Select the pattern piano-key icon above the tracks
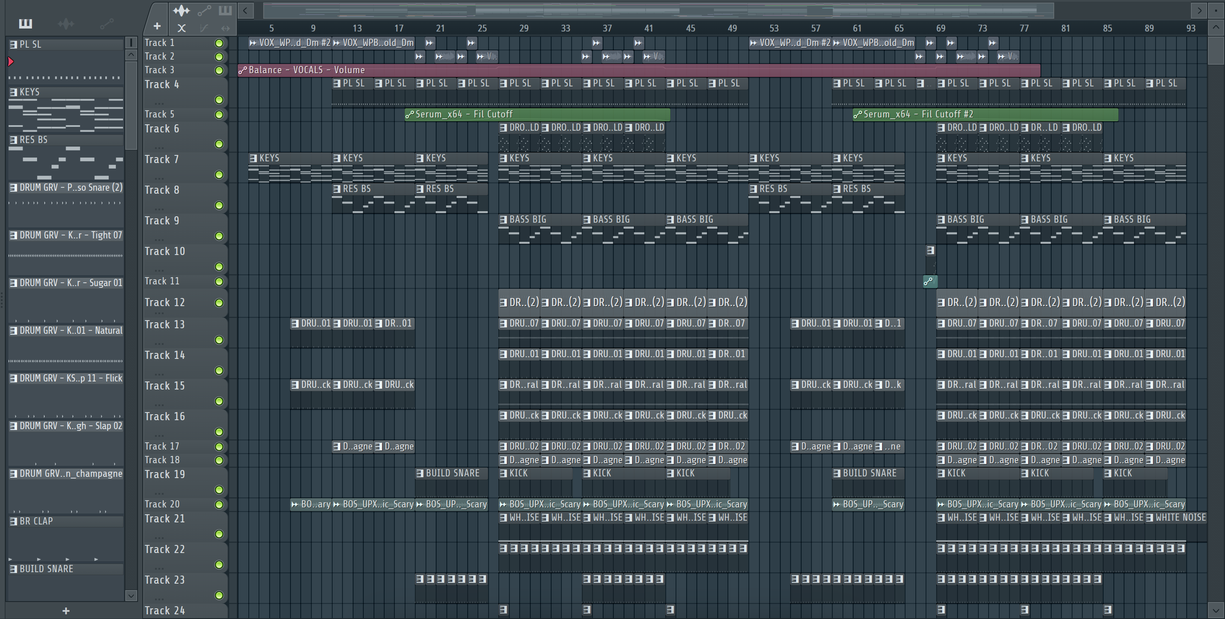Screen dimensions: 1225x619 point(225,11)
